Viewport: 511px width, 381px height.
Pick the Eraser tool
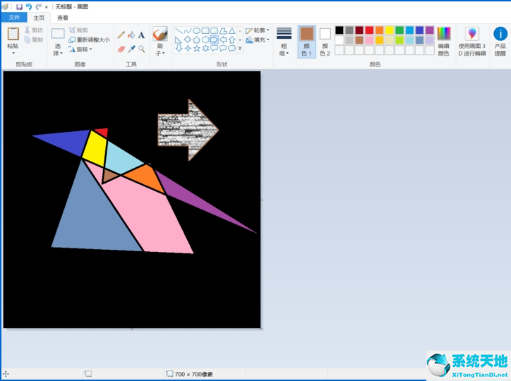tap(121, 49)
